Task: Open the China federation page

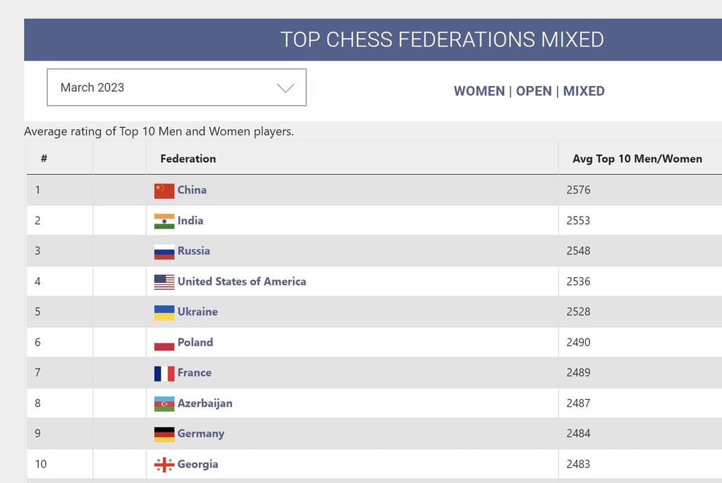Action: point(191,190)
